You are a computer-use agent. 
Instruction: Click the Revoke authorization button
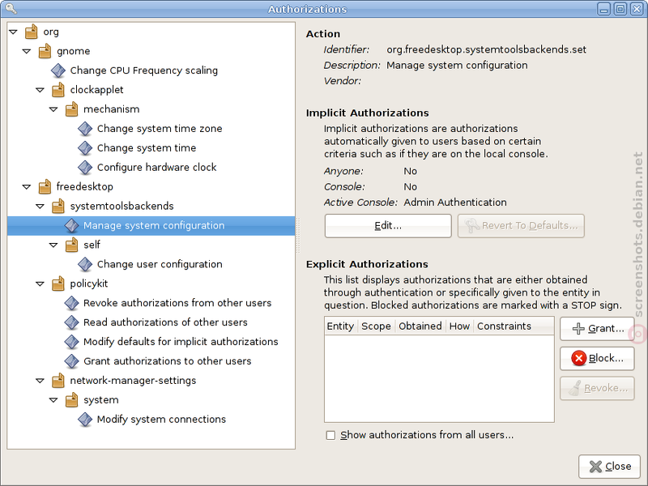click(597, 388)
